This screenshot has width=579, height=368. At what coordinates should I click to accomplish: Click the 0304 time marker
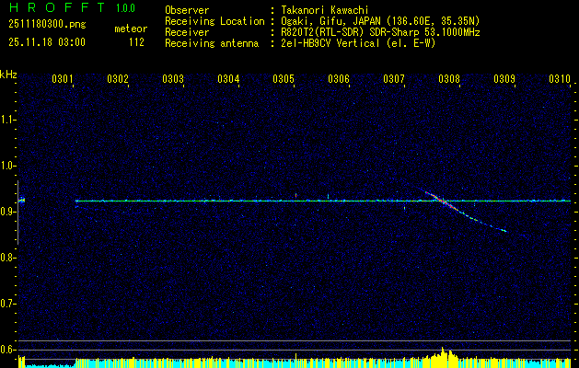pyautogui.click(x=228, y=78)
